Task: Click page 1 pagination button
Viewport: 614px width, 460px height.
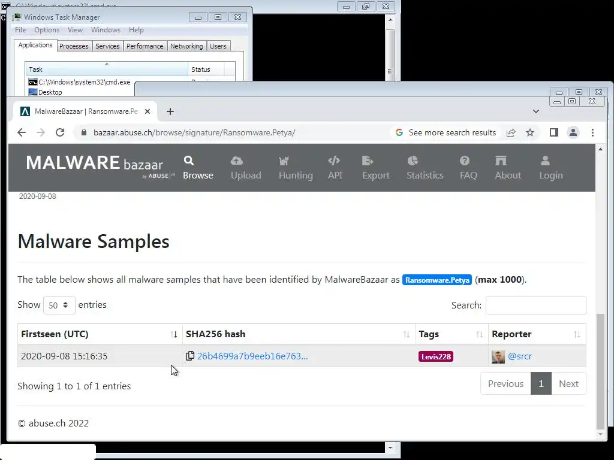Action: (541, 384)
